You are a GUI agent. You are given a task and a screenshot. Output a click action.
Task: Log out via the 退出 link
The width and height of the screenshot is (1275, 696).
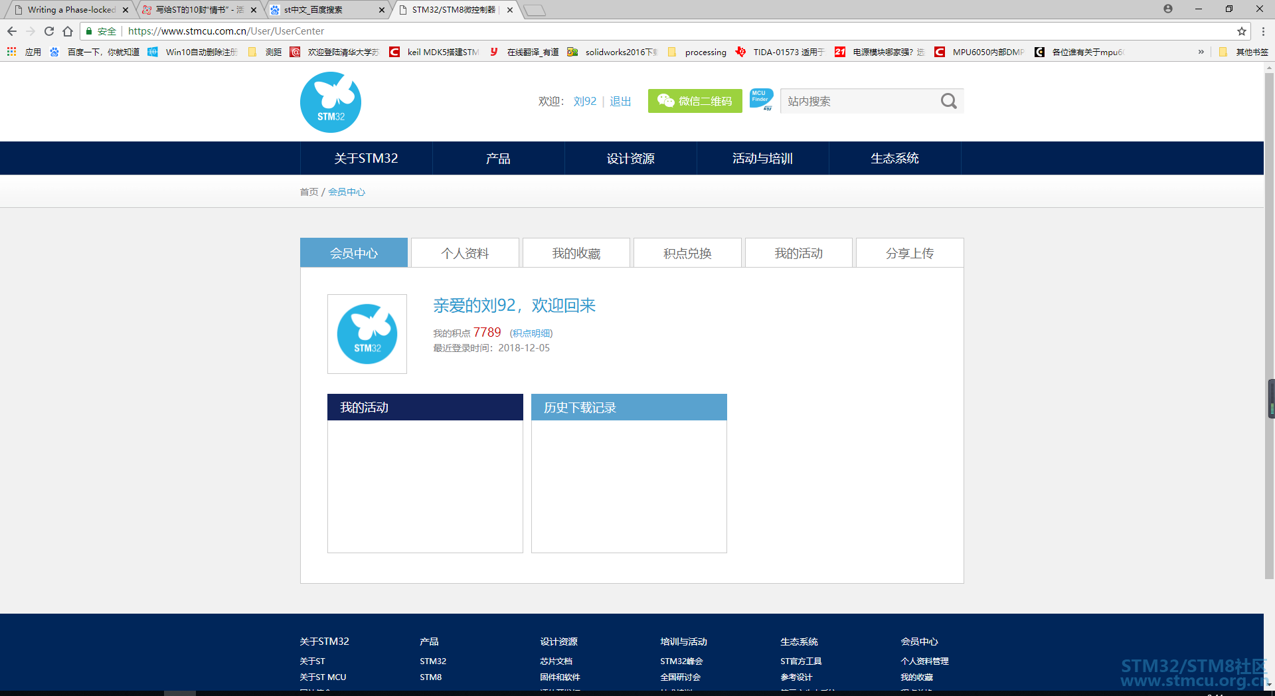pyautogui.click(x=620, y=102)
